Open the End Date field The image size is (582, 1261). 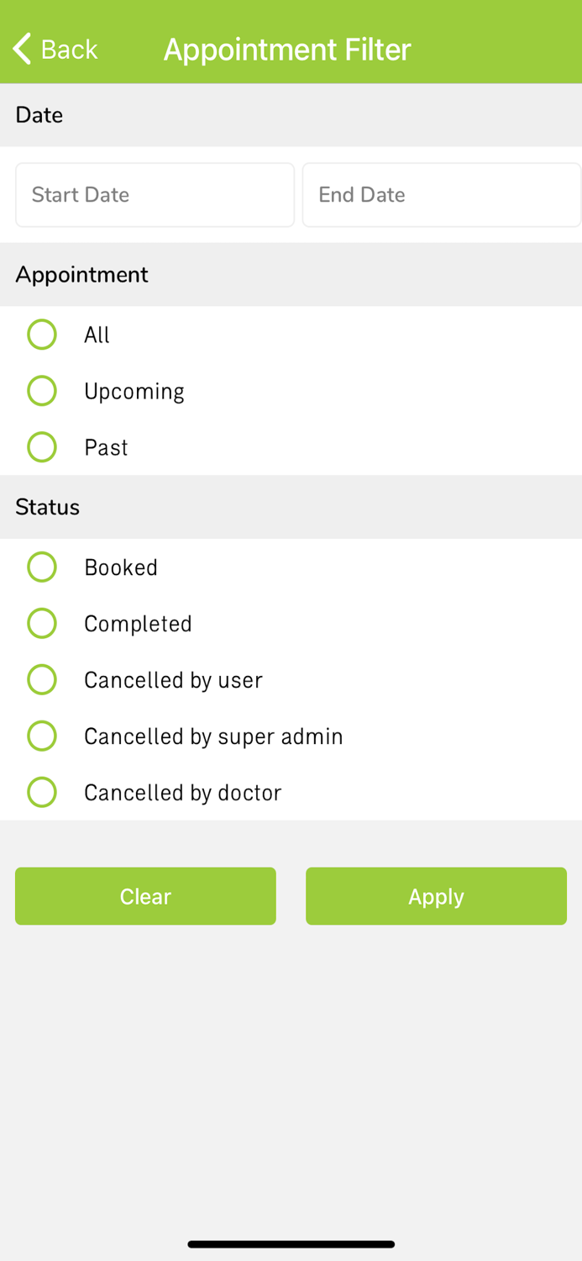point(441,194)
